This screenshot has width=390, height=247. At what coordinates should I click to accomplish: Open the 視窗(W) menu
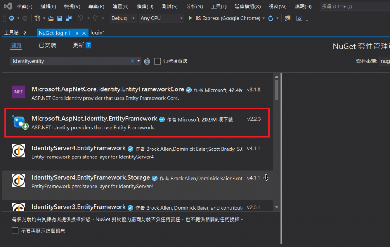[278, 6]
